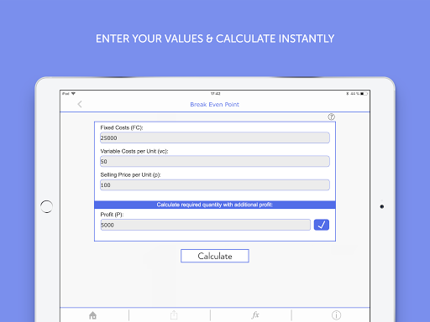Image resolution: width=430 pixels, height=322 pixels.
Task: Tap the clock time in status bar
Action: click(x=215, y=94)
